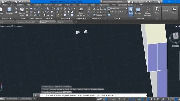Click the solid Subtract icon in Editar sólidos
The width and height of the screenshot is (180, 101).
pyautogui.click(x=31, y=12)
